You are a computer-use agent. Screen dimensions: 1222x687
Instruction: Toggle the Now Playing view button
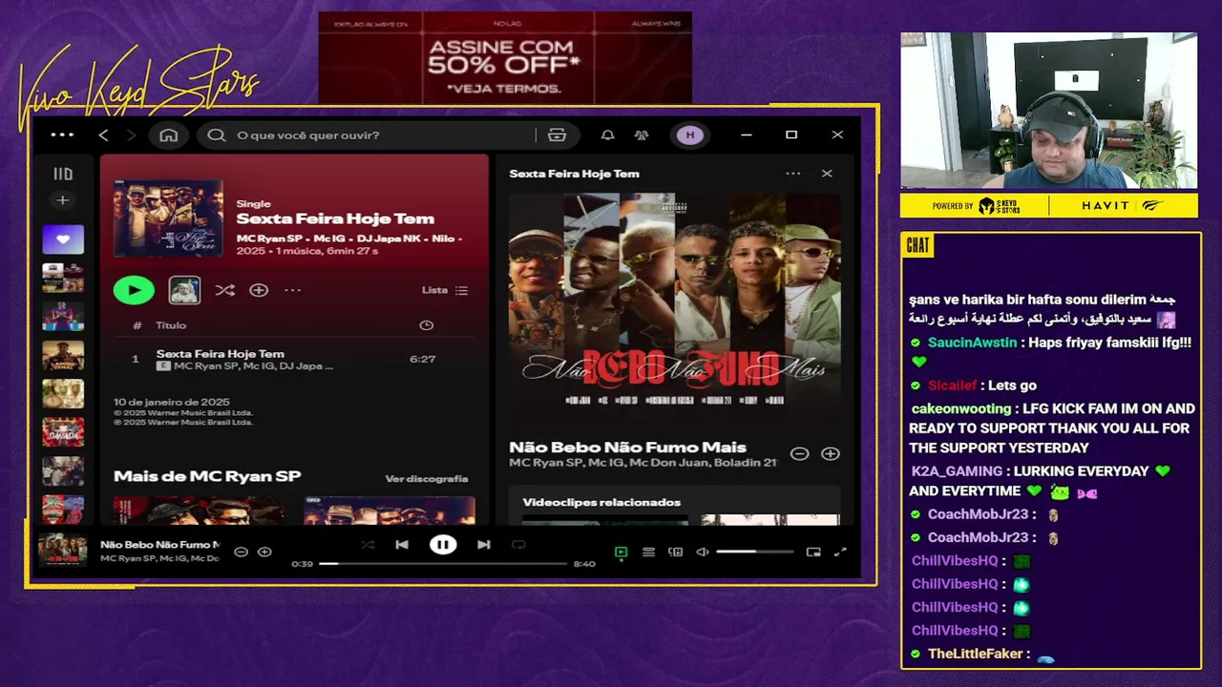622,552
